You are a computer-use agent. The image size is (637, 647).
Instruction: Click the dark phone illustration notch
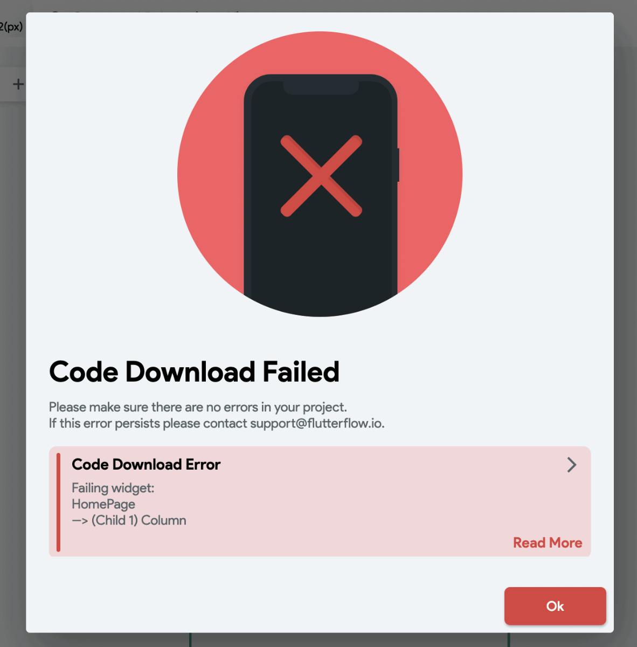(x=321, y=88)
